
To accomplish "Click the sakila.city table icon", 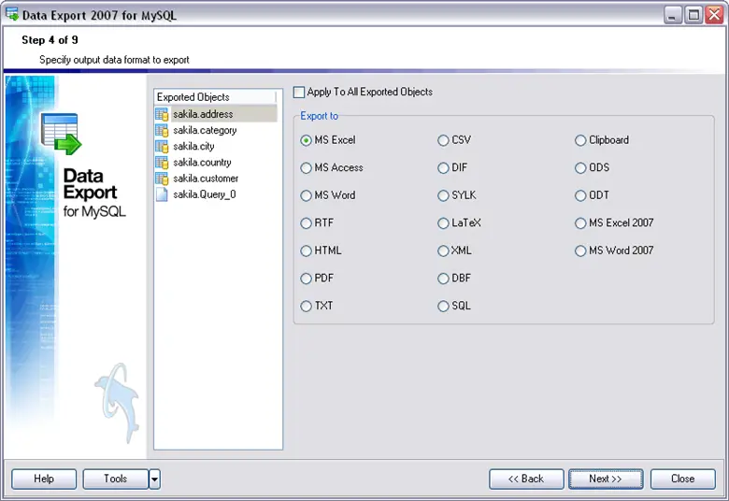I will pos(162,146).
